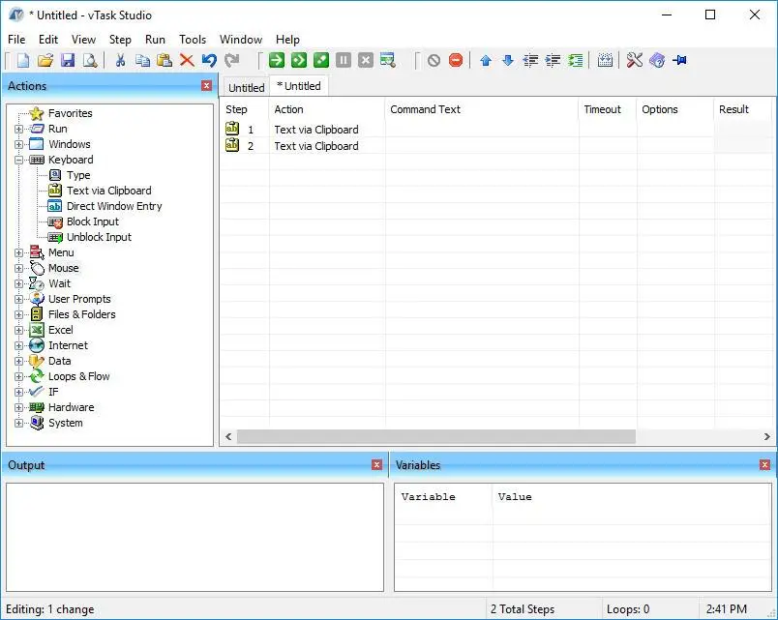Click '2 Total Steps' in status bar

[523, 609]
